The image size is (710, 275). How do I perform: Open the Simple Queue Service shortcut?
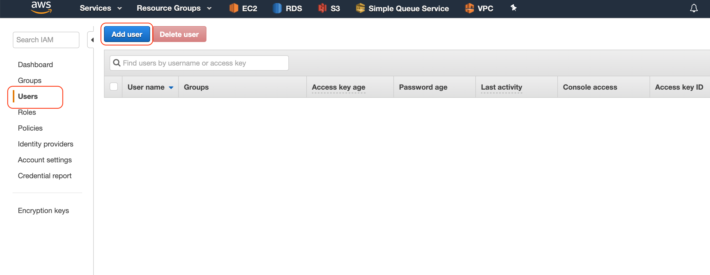point(402,8)
